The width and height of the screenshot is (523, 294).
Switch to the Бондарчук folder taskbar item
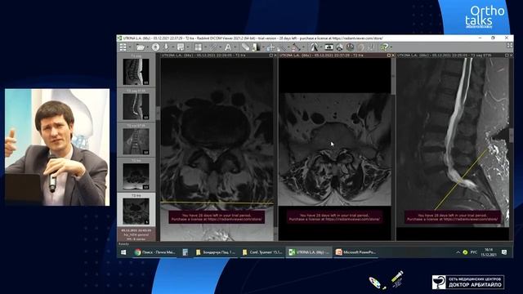tap(216, 252)
